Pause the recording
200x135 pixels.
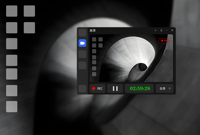click(115, 88)
